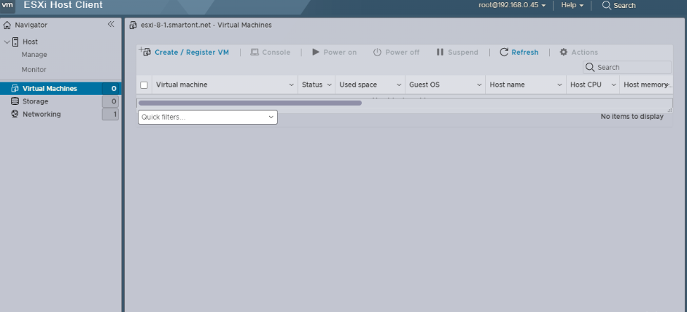The width and height of the screenshot is (687, 312).
Task: Open Virtual machine column dropdown arrow
Action: tap(292, 85)
